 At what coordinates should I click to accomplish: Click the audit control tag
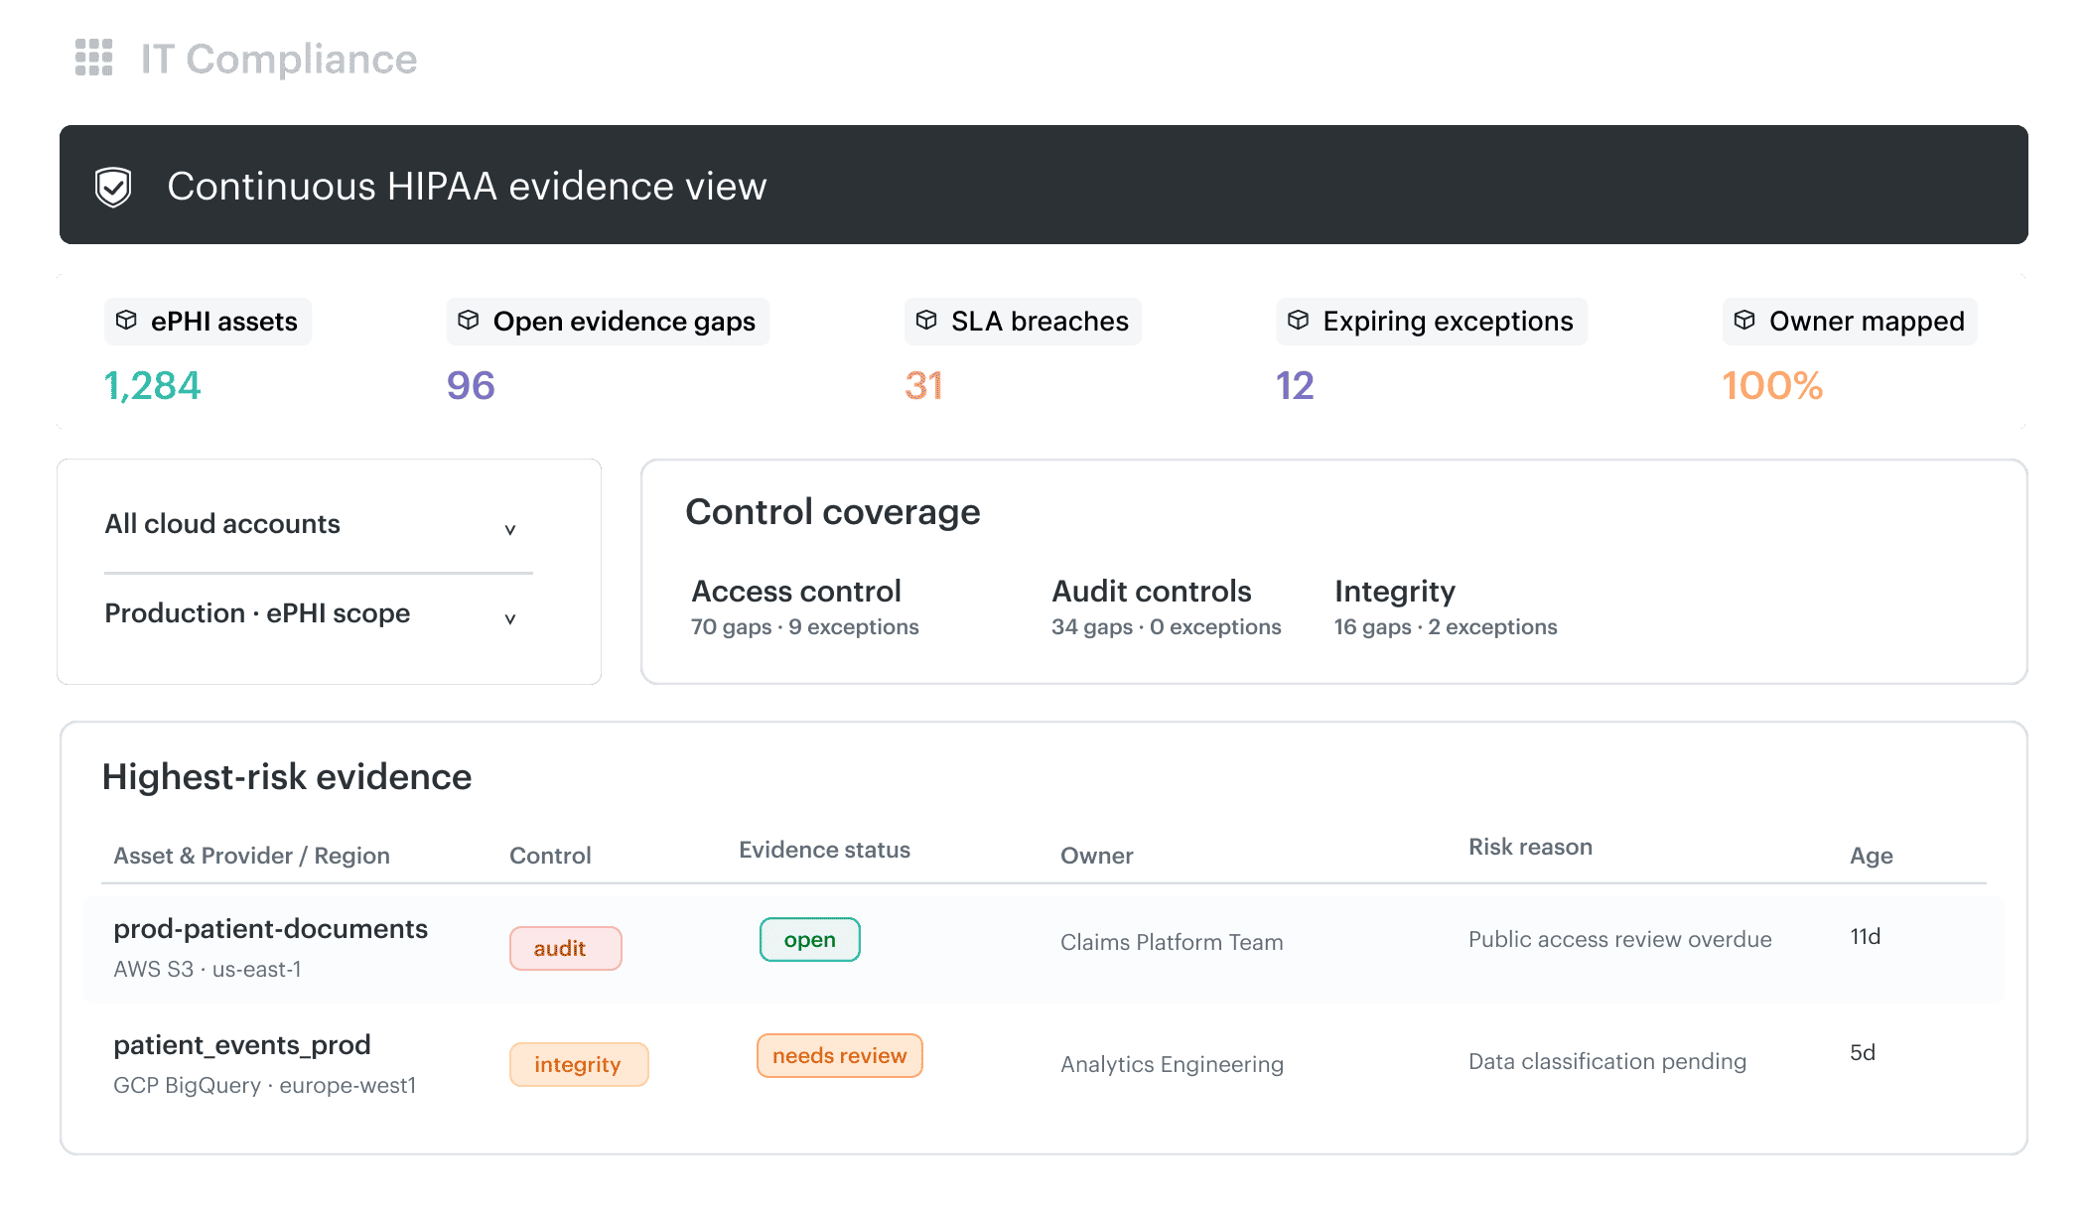[x=566, y=949]
